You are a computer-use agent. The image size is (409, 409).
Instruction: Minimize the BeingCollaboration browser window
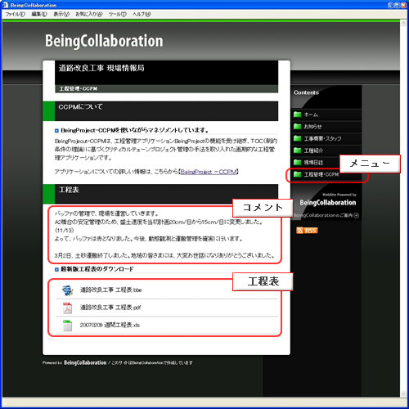click(390, 5)
